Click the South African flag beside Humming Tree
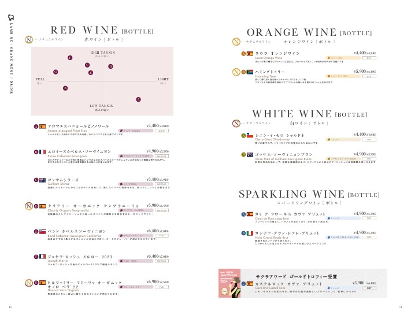Viewport: 411px width, 319px height. tap(250, 72)
